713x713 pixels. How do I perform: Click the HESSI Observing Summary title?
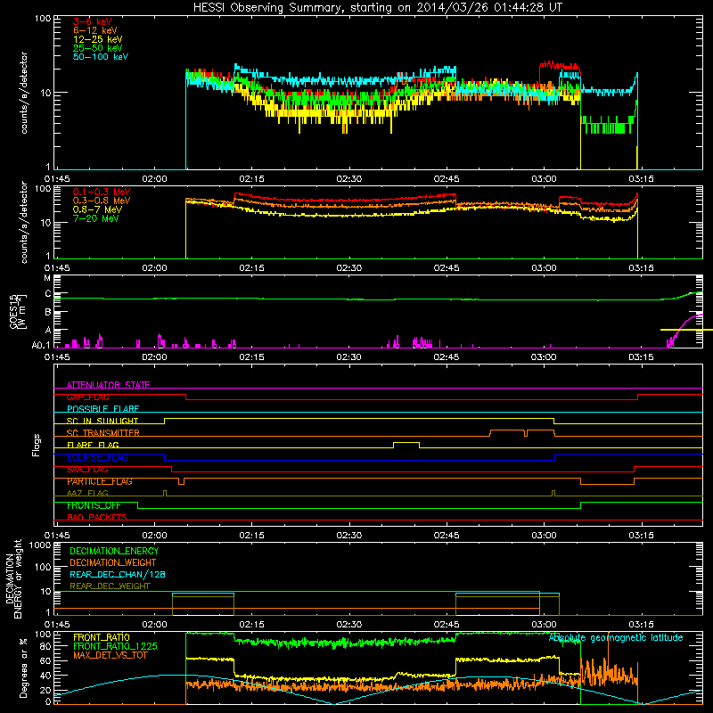[x=377, y=7]
